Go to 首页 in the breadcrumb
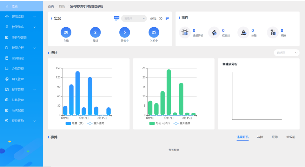Screen dimensions: 305x167 (x=51, y=6)
